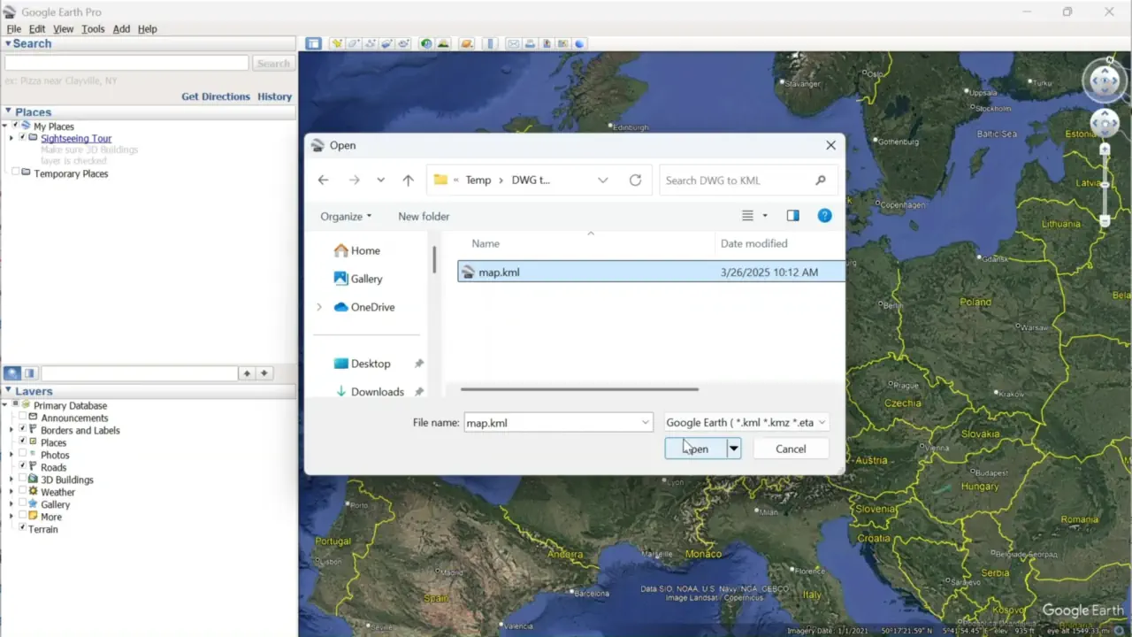Select the Add Path tool
1132x637 pixels.
click(x=371, y=43)
